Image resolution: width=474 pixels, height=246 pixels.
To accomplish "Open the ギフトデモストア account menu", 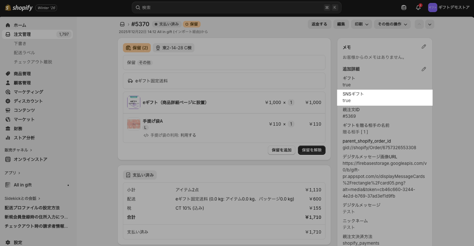I will (x=449, y=8).
